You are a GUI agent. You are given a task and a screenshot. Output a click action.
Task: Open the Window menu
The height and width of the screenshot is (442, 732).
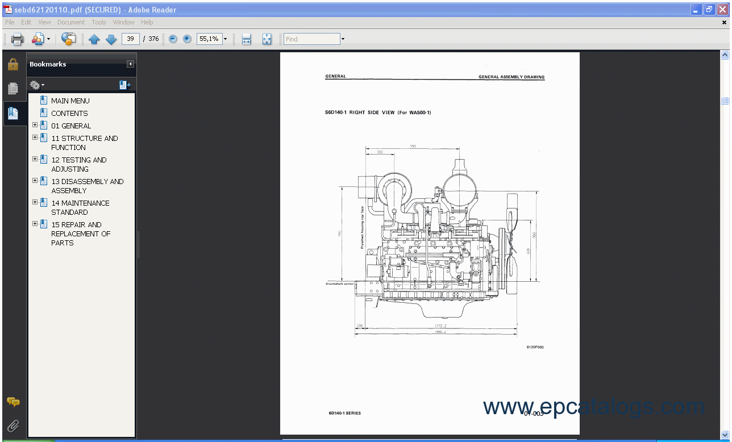pyautogui.click(x=123, y=22)
